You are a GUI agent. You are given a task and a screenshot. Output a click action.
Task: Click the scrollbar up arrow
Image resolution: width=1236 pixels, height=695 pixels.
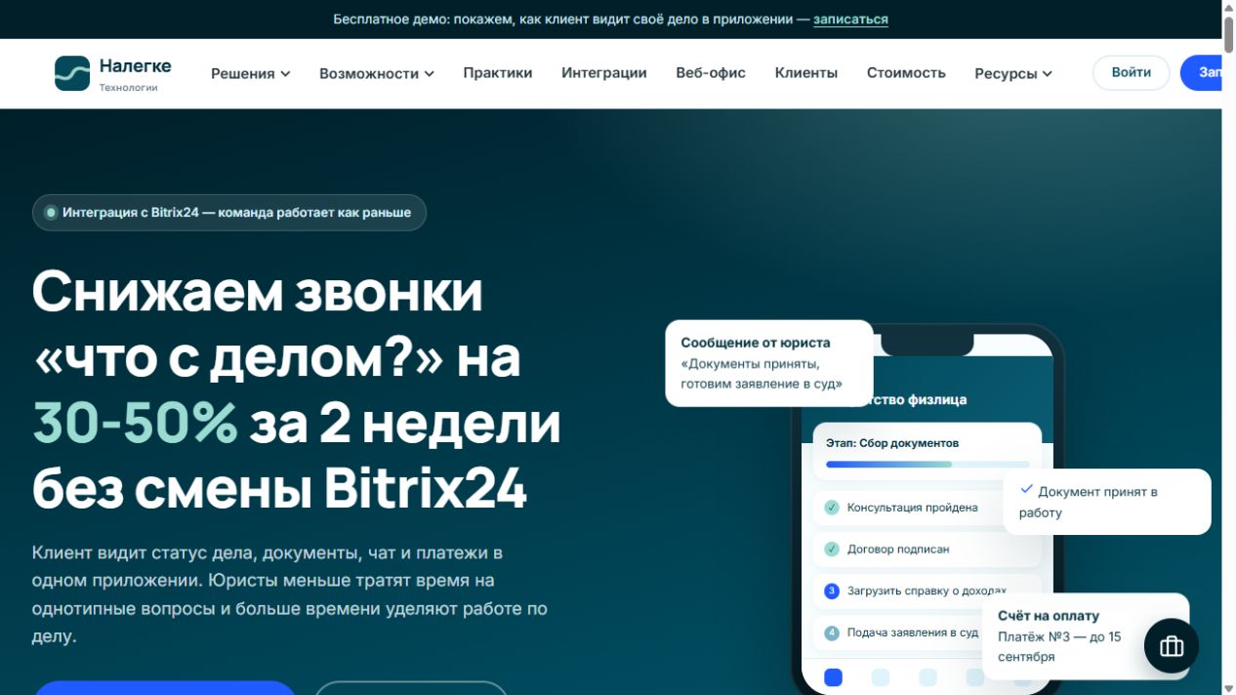pyautogui.click(x=1228, y=8)
